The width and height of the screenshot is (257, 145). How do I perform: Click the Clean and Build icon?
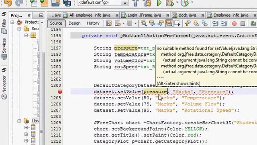click(x=147, y=3)
